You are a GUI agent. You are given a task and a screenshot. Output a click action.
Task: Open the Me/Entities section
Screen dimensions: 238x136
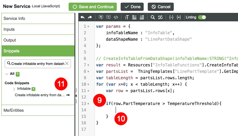coord(38,110)
